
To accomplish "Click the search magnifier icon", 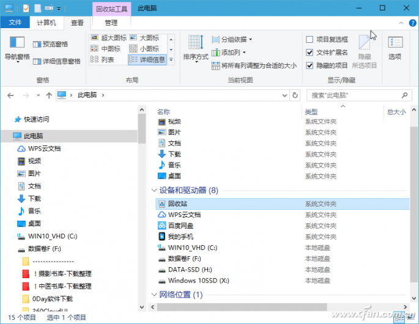I will click(x=404, y=95).
